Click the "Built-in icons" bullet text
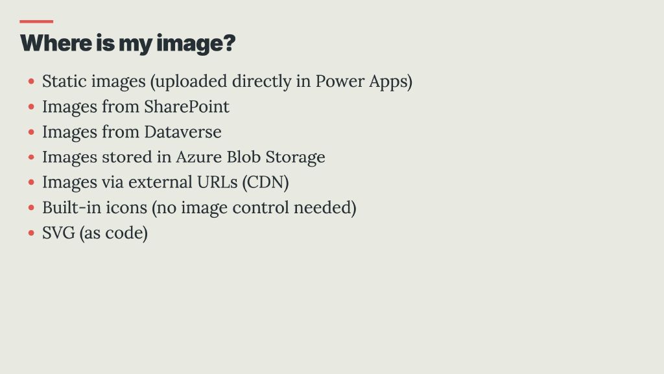 pos(199,207)
